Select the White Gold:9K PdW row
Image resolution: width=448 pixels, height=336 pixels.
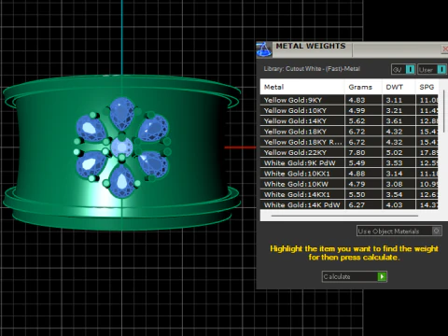349,163
